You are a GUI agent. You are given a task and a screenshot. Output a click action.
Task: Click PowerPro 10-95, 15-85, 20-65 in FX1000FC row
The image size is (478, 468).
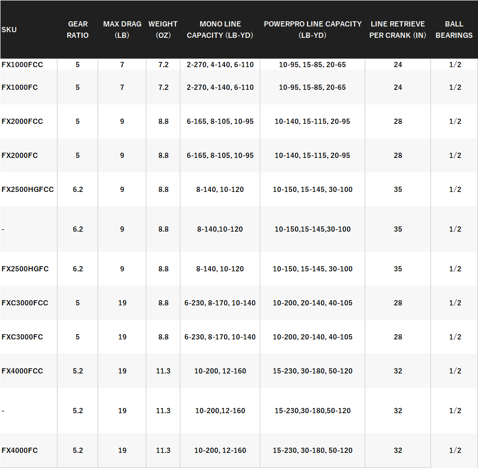tap(313, 87)
